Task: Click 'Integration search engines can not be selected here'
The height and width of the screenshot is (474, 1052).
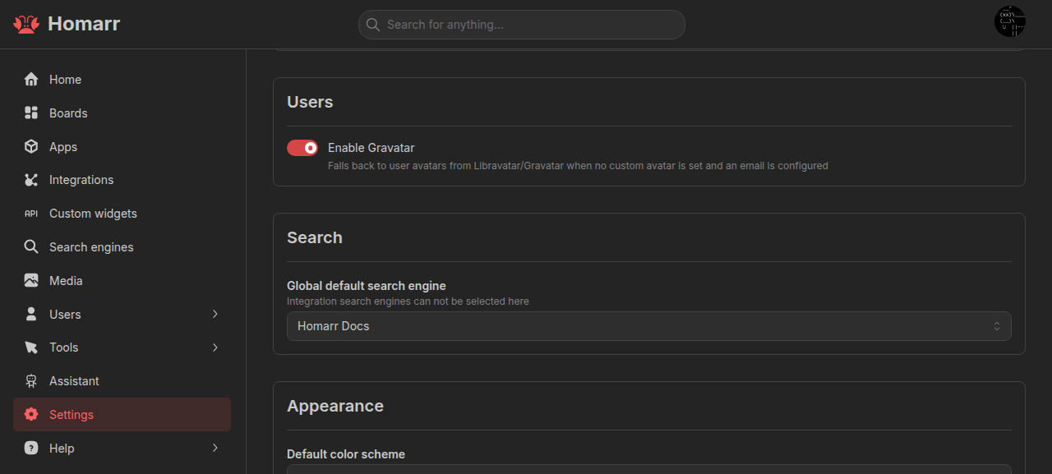Action: [x=408, y=301]
